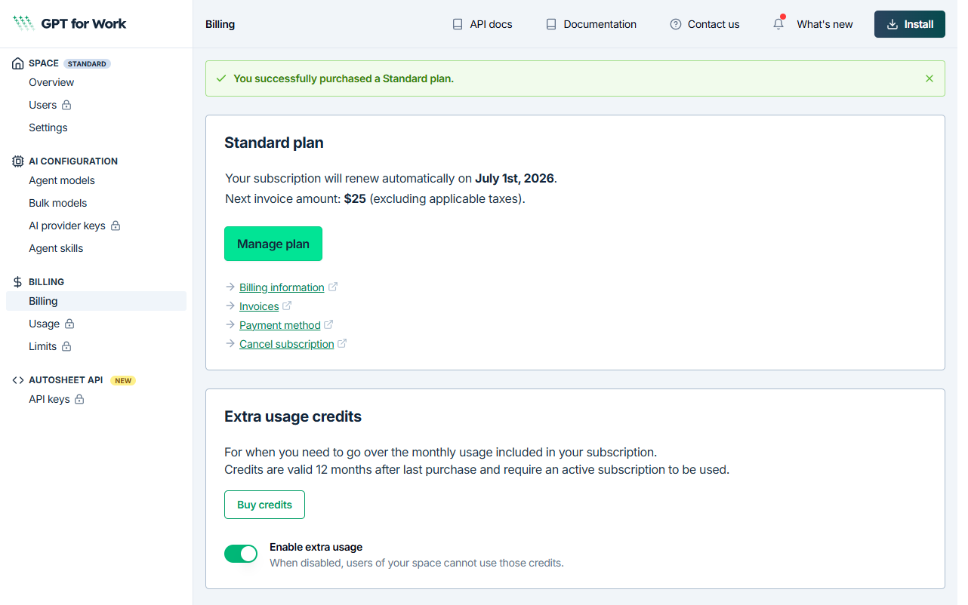Click the Autosheet API code brackets icon
Viewport: 968px width, 605px height.
(x=18, y=380)
